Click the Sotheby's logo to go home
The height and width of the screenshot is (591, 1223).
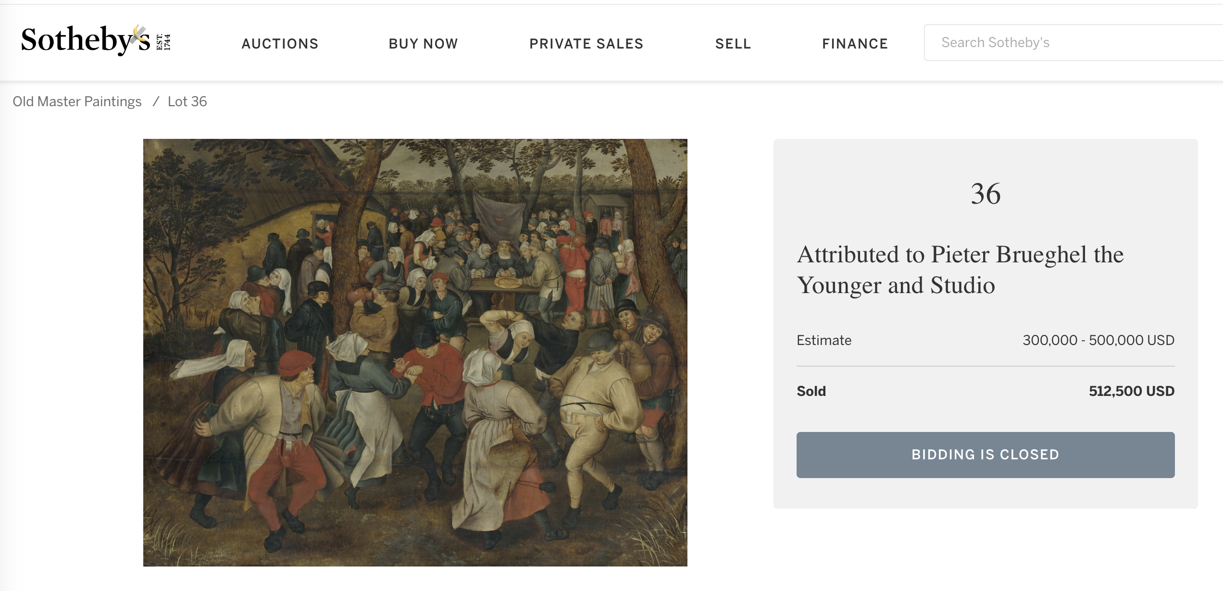[86, 40]
